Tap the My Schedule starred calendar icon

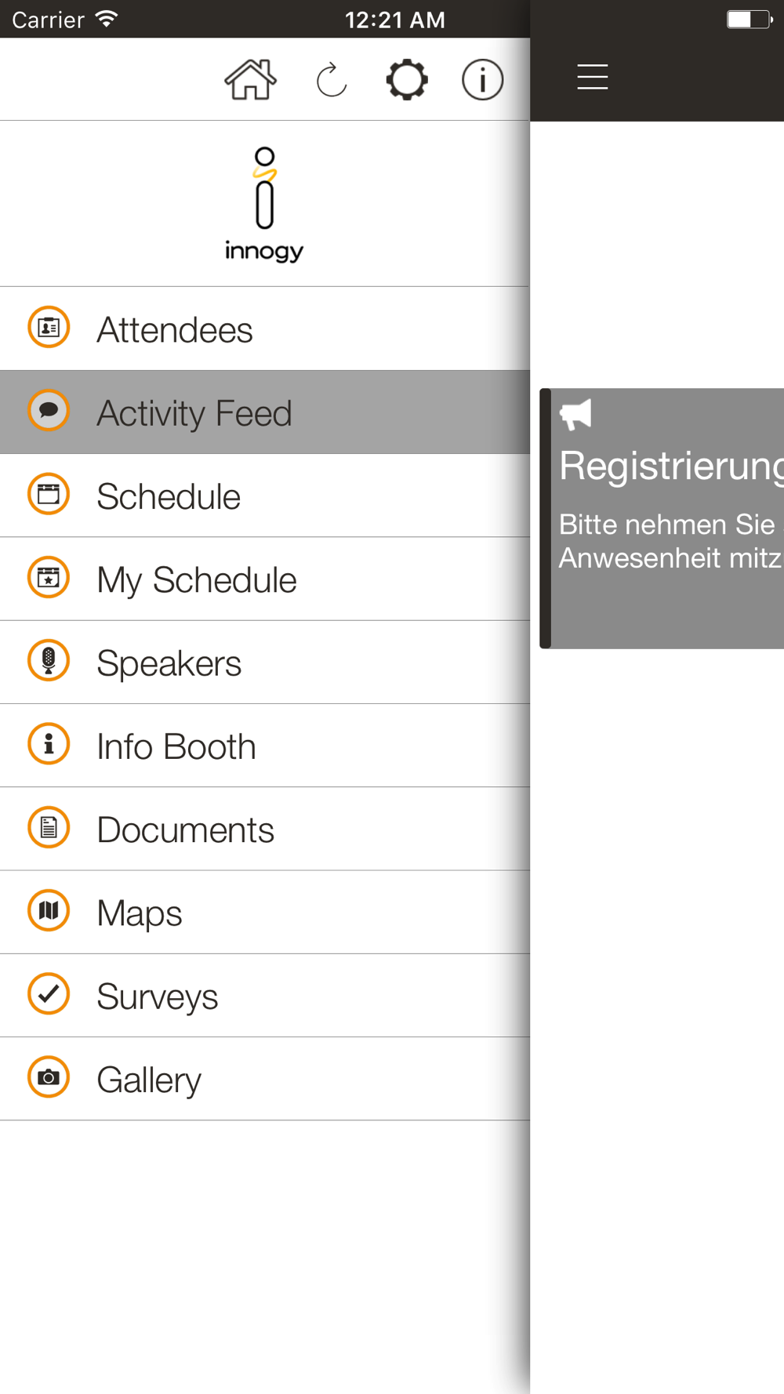pos(49,577)
